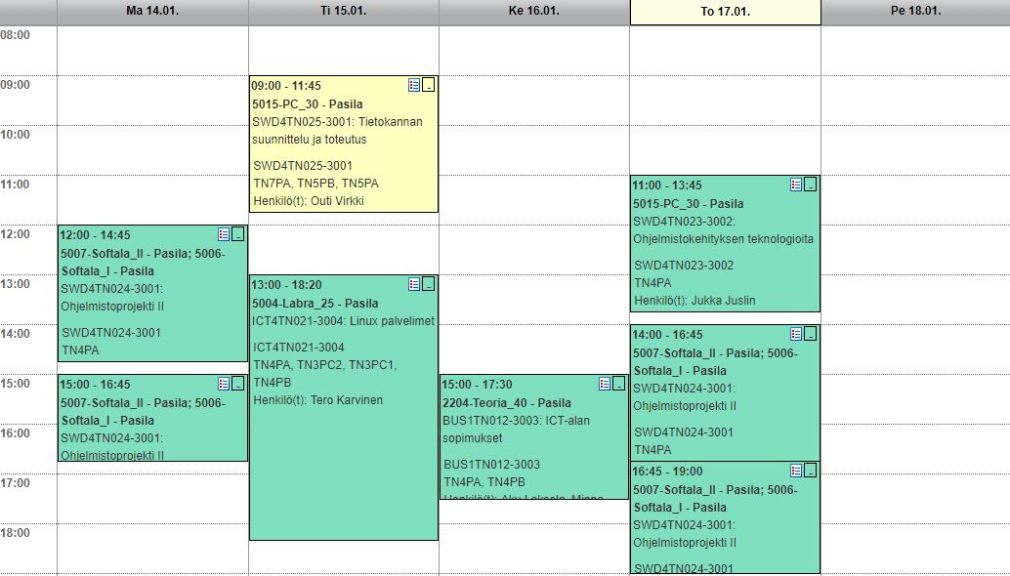Show details icon for Linux palvelimet event
Screen dimensions: 1010x576
(x=414, y=284)
